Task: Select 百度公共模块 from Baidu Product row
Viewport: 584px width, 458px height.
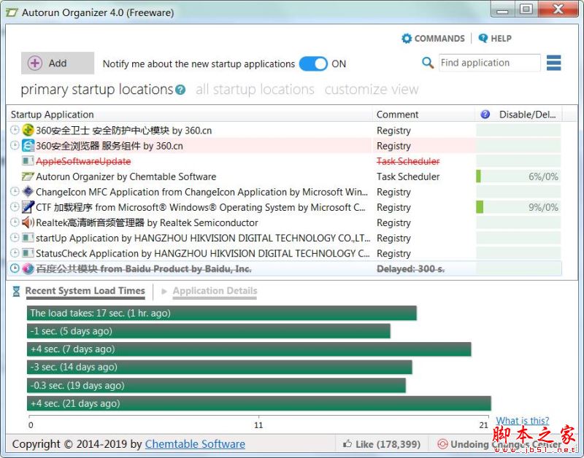Action: pos(284,268)
